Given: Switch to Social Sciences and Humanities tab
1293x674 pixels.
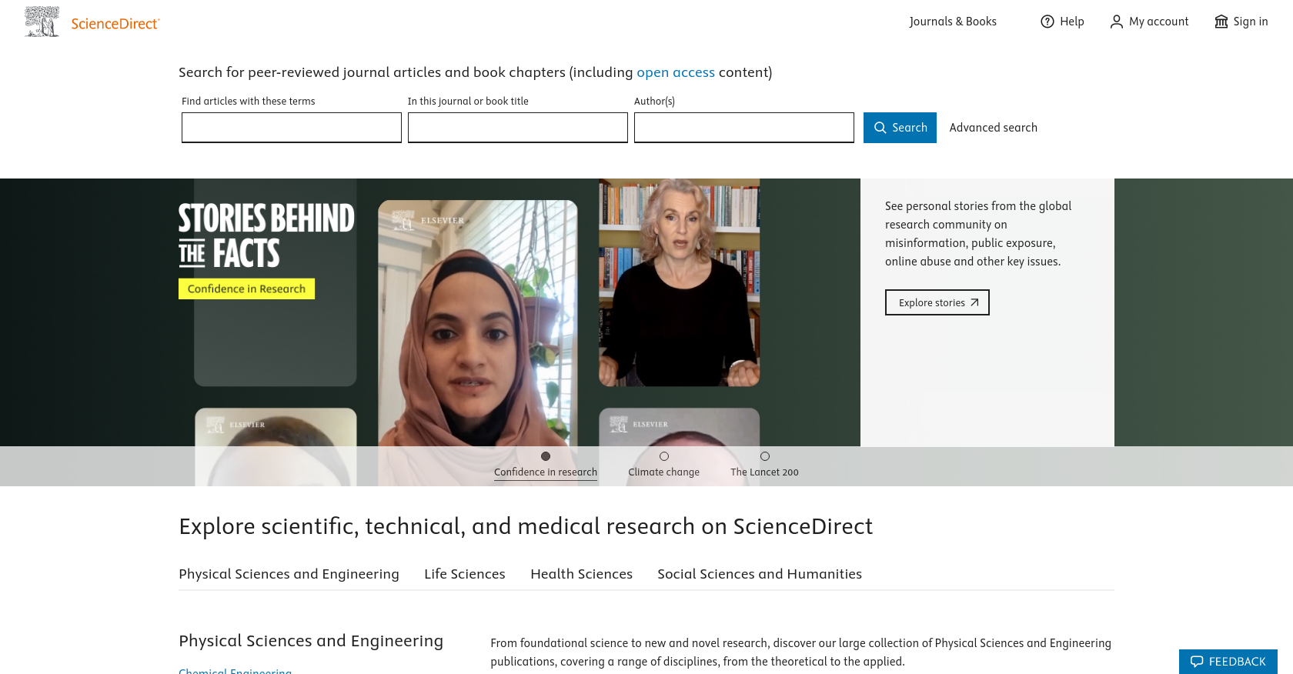Looking at the screenshot, I should [x=760, y=574].
